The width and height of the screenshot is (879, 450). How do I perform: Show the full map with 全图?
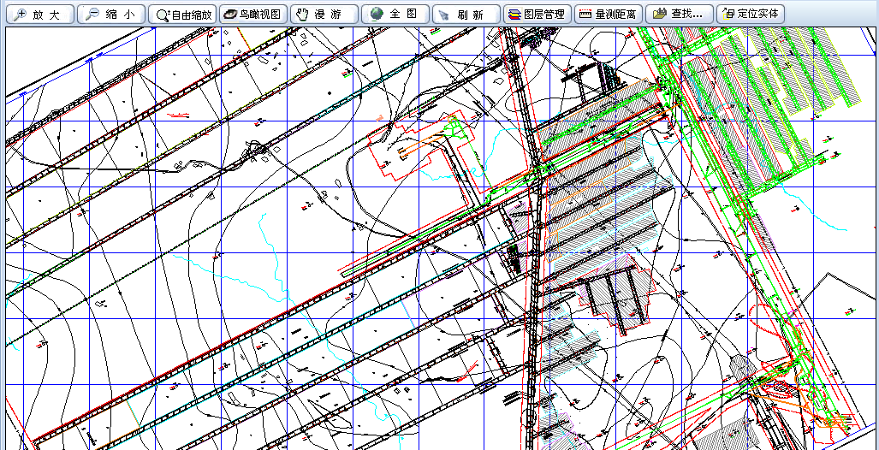(x=395, y=14)
